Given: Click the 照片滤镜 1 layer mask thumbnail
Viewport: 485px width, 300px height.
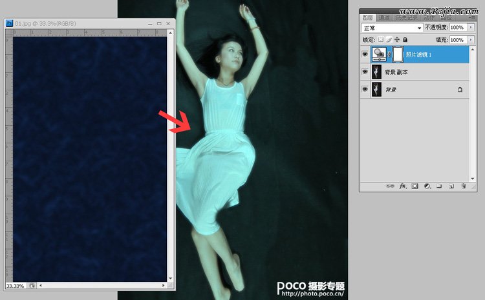Looking at the screenshot, I should 398,55.
